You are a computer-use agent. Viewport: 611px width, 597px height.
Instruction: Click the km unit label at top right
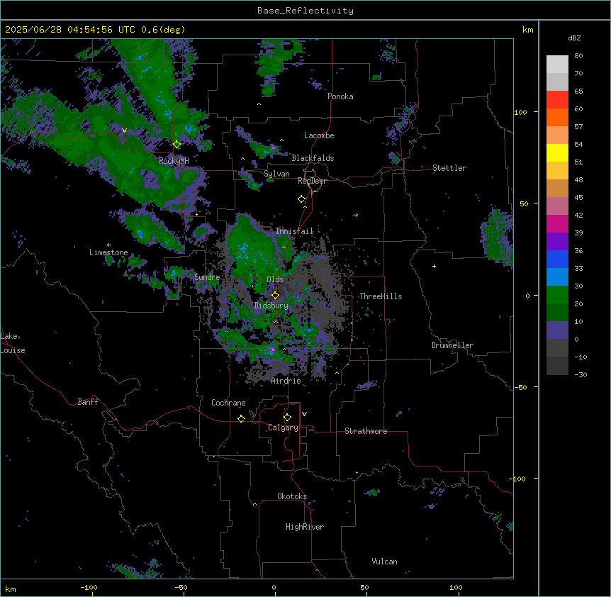[x=528, y=30]
